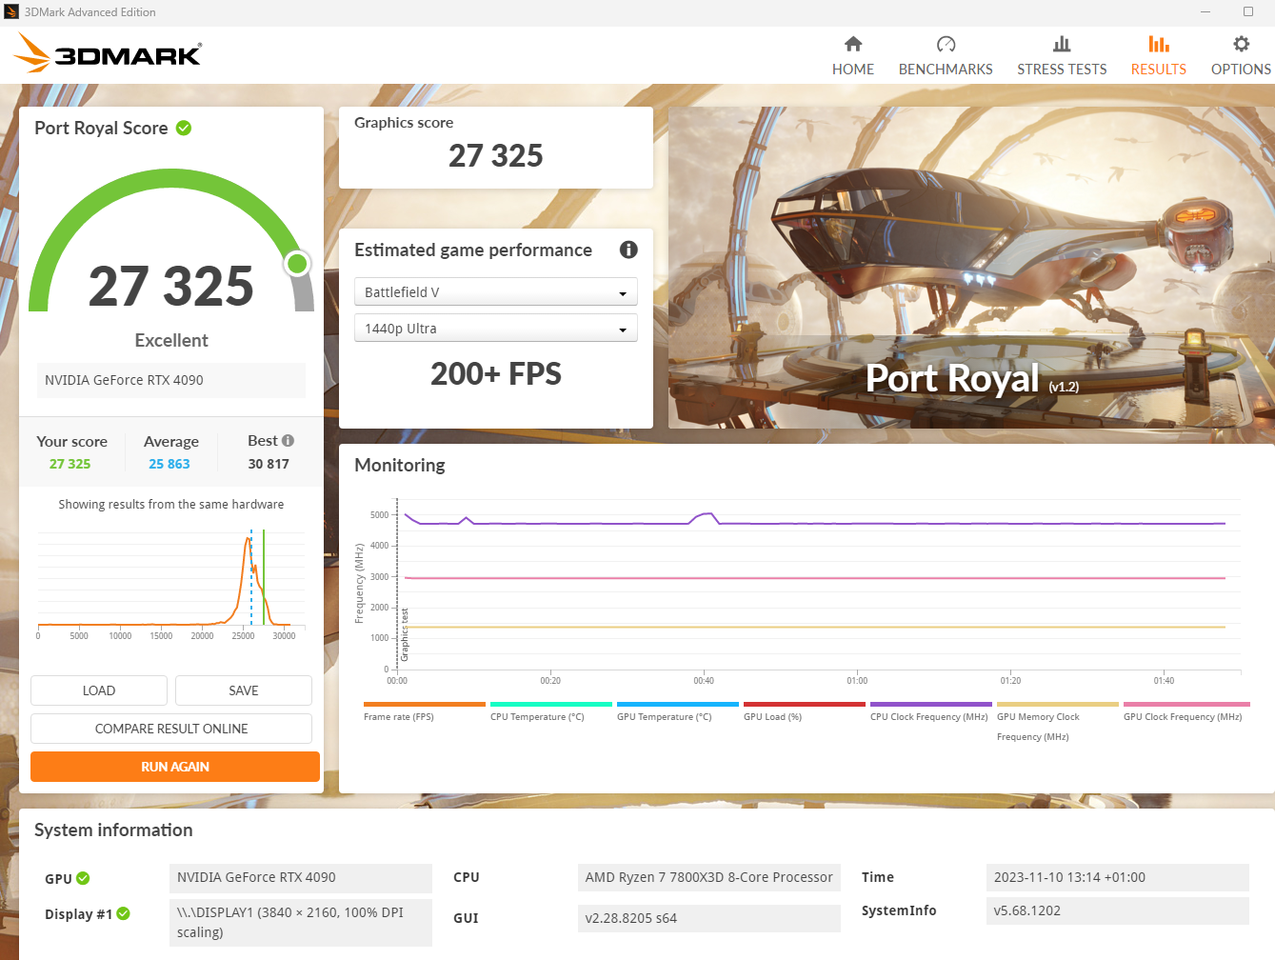Click 3DMark app icon in title bar
1275x960 pixels.
pyautogui.click(x=11, y=12)
